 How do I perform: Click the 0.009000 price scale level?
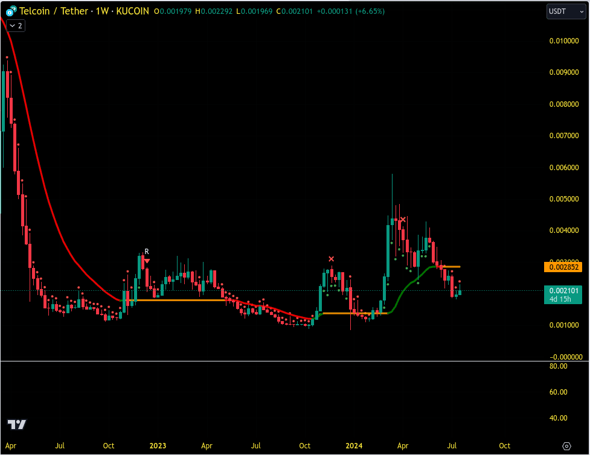point(564,72)
